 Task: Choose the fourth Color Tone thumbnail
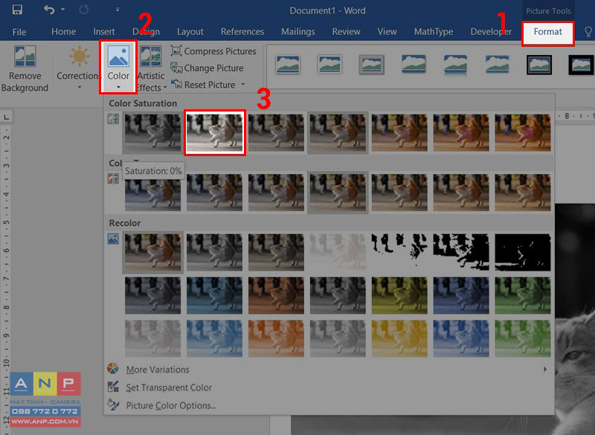(338, 193)
